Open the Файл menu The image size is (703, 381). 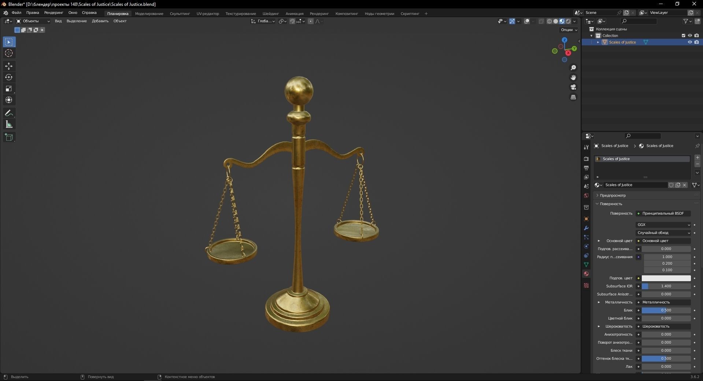(16, 13)
